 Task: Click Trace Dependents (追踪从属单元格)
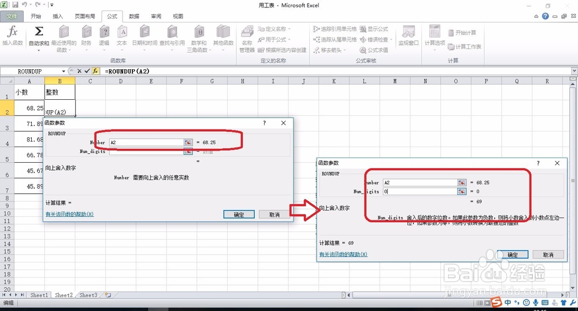coord(335,39)
